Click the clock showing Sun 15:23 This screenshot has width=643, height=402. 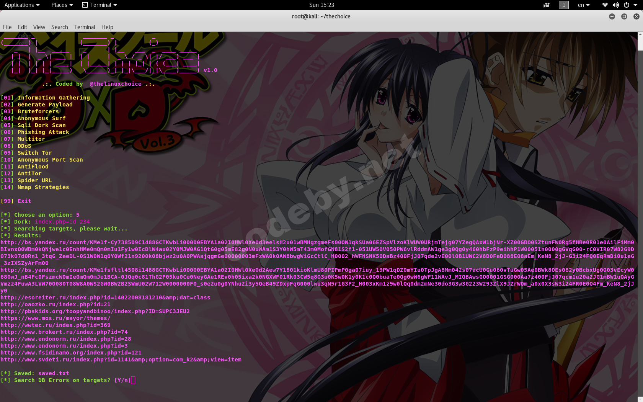[x=321, y=5]
